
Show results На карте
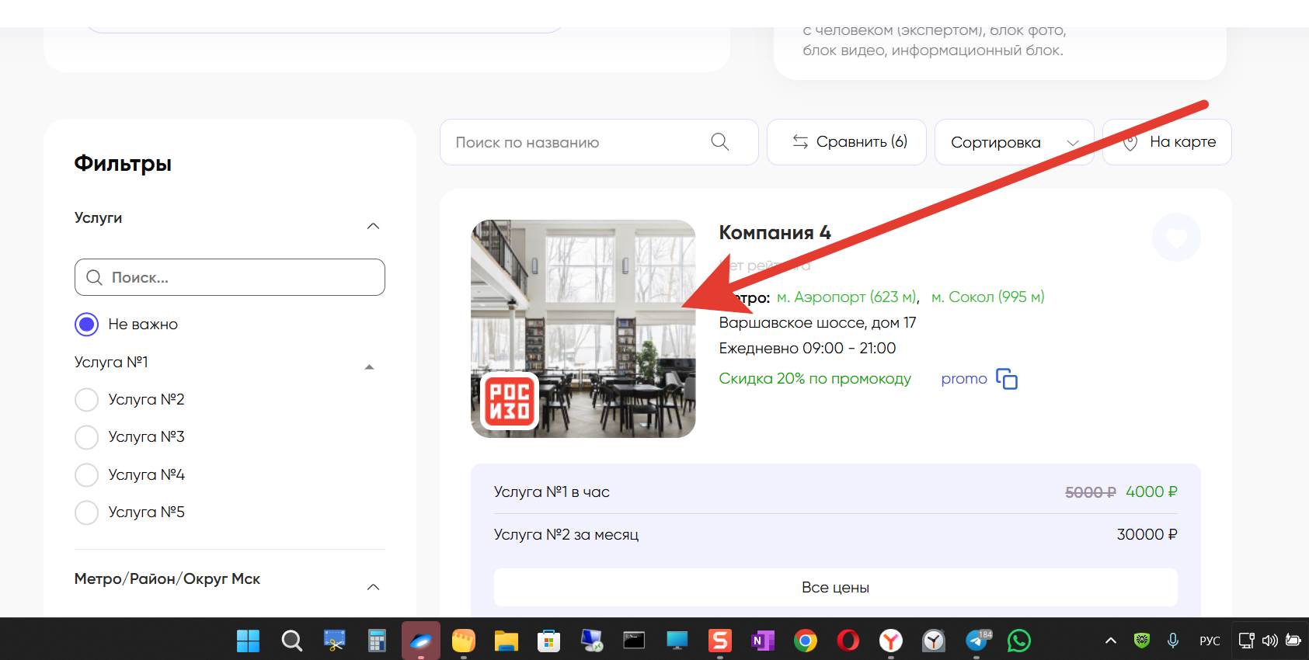pyautogui.click(x=1167, y=142)
